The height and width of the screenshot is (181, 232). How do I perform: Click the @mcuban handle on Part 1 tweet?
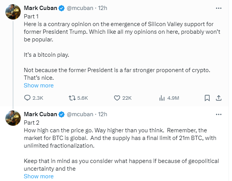click(x=80, y=8)
